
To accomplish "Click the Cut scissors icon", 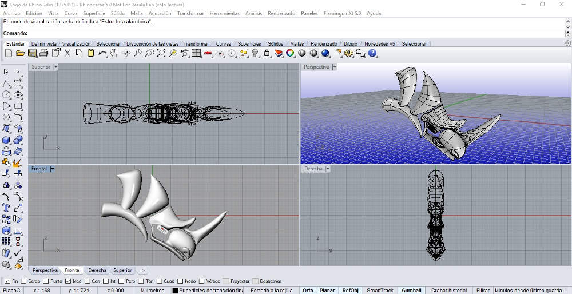I will point(67,53).
